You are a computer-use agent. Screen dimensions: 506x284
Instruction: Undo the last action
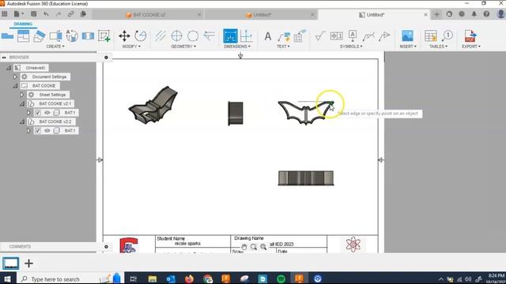pos(46,14)
